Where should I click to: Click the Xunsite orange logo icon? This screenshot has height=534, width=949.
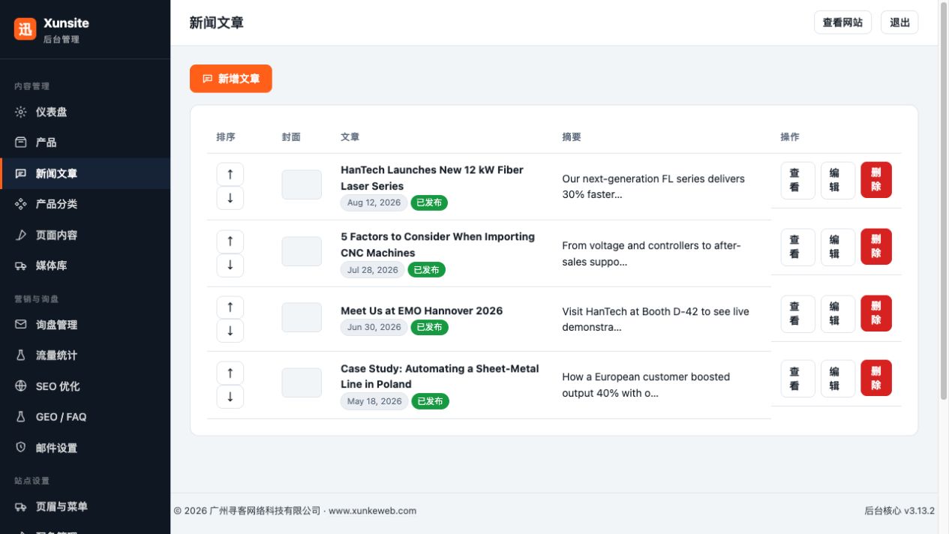[x=25, y=29]
